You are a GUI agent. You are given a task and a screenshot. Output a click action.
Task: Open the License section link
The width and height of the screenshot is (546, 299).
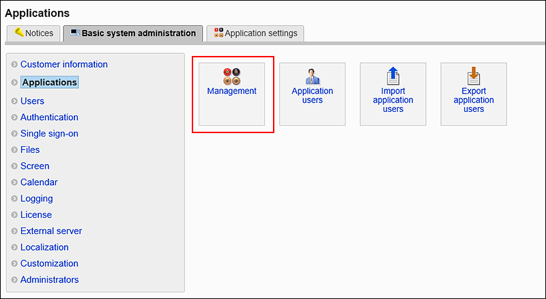(36, 214)
